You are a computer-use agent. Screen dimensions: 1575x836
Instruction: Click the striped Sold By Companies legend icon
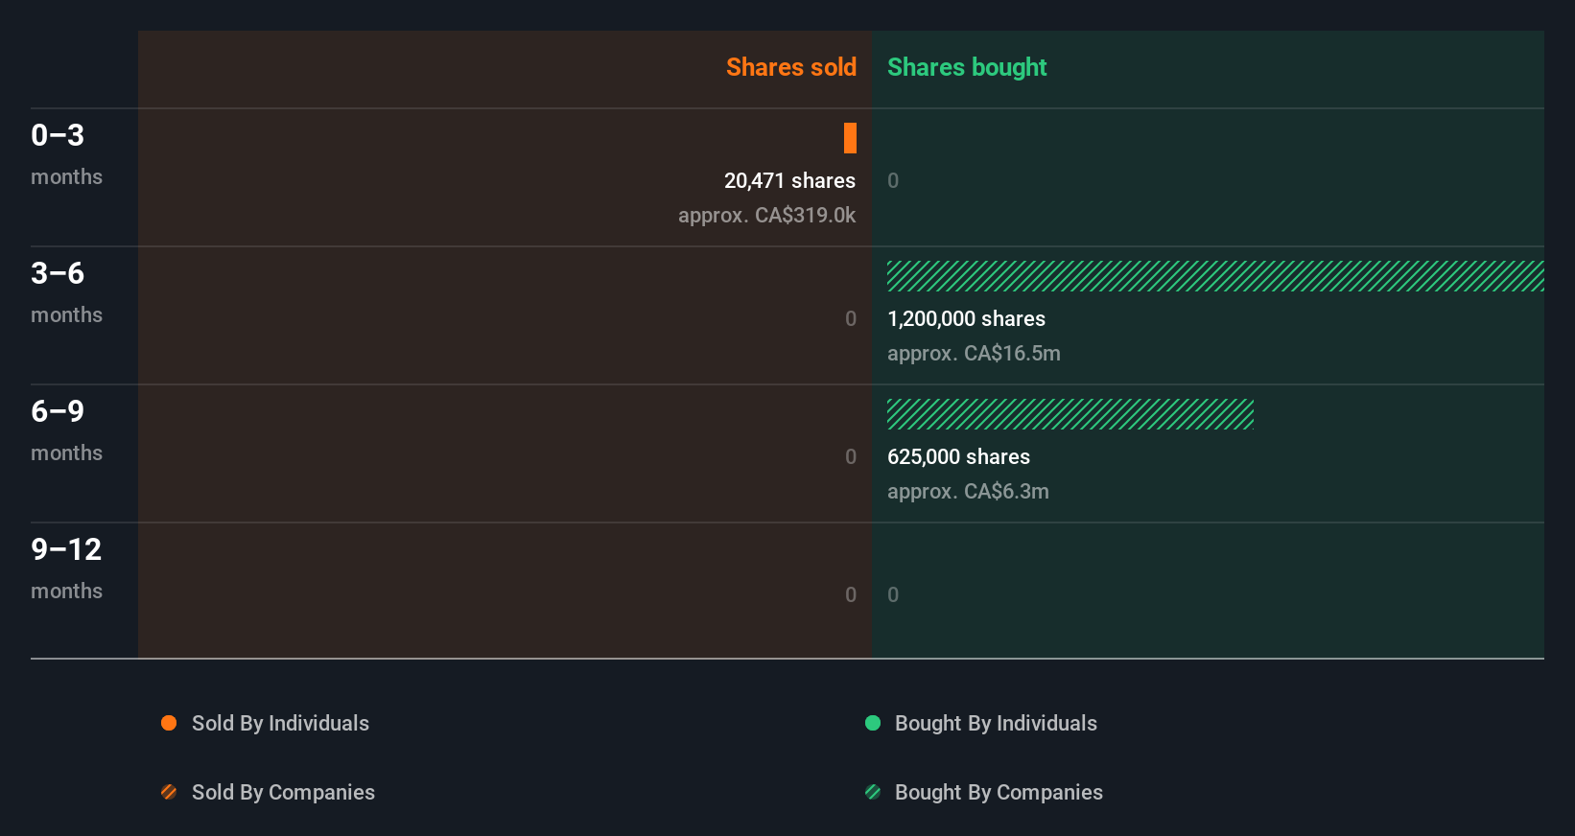pyautogui.click(x=169, y=792)
